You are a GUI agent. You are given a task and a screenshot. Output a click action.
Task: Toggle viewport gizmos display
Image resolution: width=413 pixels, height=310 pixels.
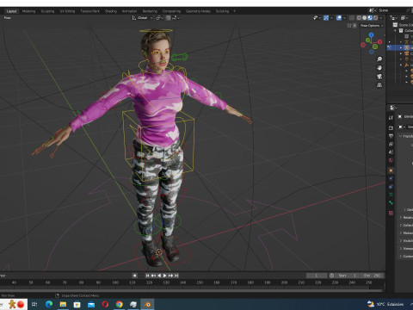tap(326, 18)
